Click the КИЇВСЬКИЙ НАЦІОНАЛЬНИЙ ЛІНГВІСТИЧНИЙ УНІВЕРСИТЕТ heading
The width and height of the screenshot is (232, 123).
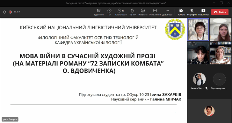coord(88,28)
